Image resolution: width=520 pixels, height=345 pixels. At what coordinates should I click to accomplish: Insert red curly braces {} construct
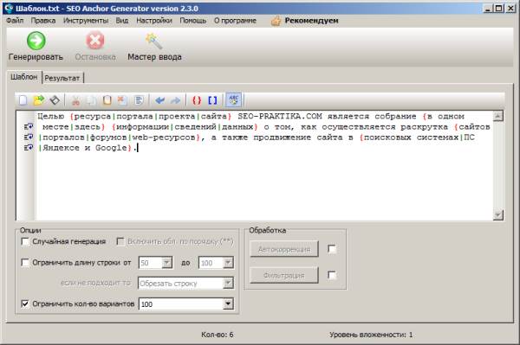(197, 100)
